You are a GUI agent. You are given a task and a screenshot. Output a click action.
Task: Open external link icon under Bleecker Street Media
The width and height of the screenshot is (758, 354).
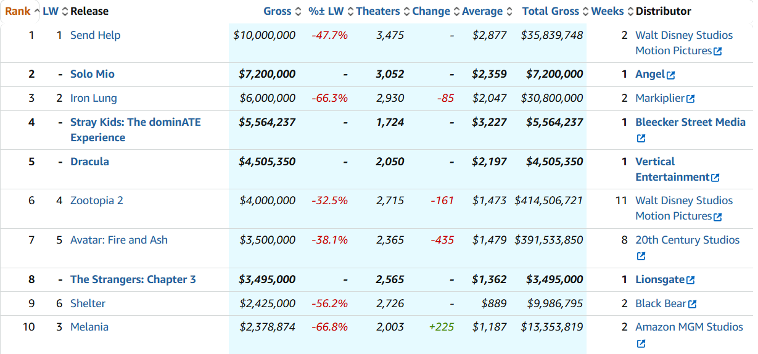641,139
